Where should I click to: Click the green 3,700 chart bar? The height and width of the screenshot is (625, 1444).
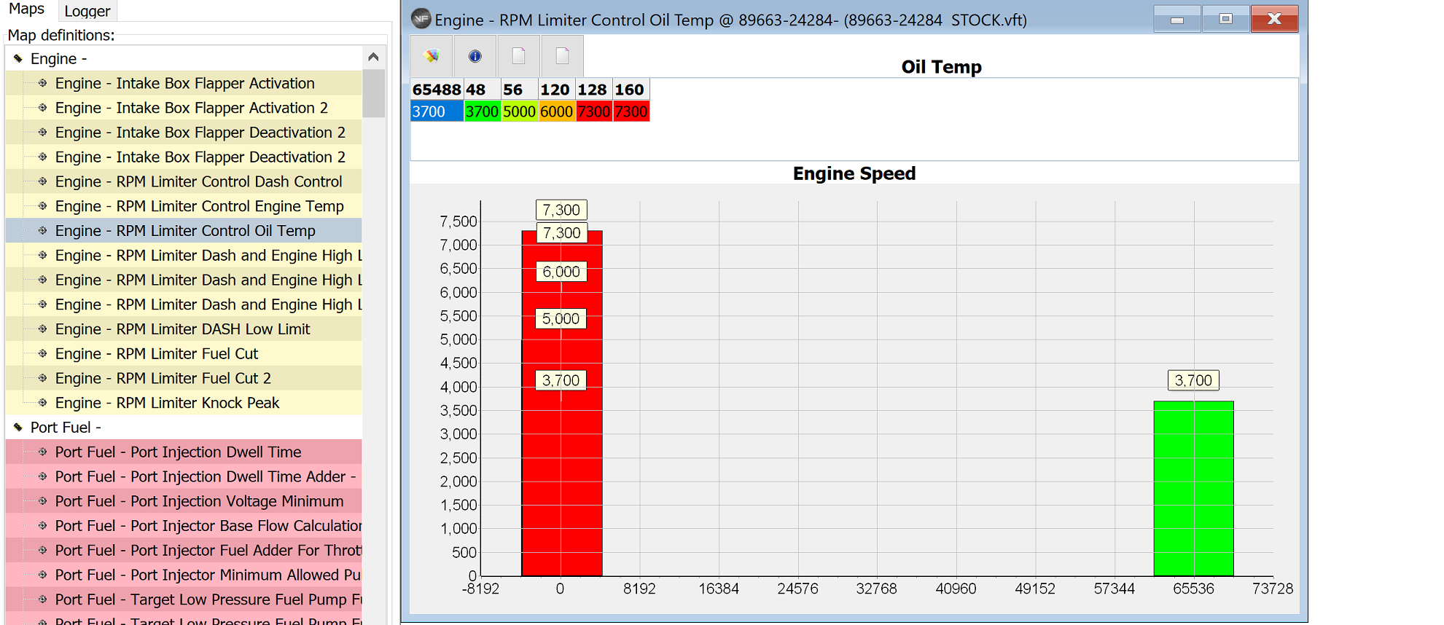(1193, 488)
